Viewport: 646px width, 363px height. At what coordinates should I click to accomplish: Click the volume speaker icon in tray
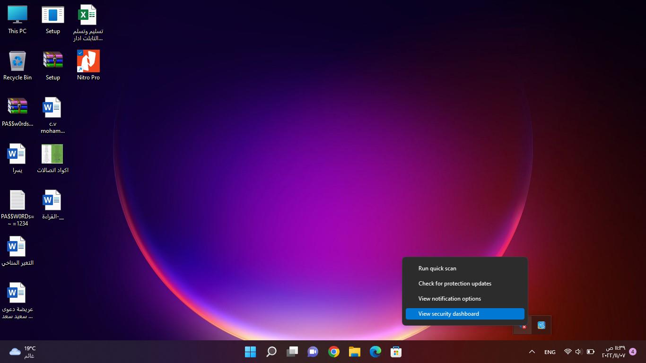click(578, 352)
